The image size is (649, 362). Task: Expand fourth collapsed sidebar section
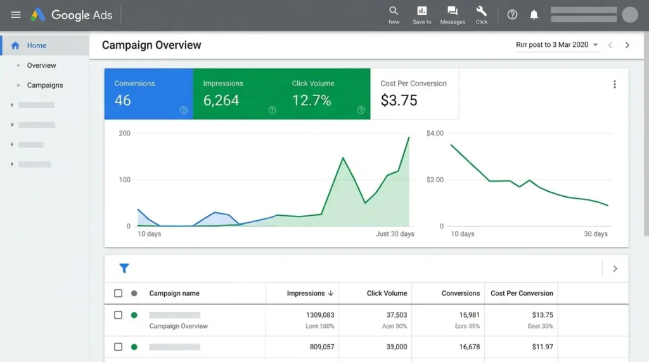[12, 165]
